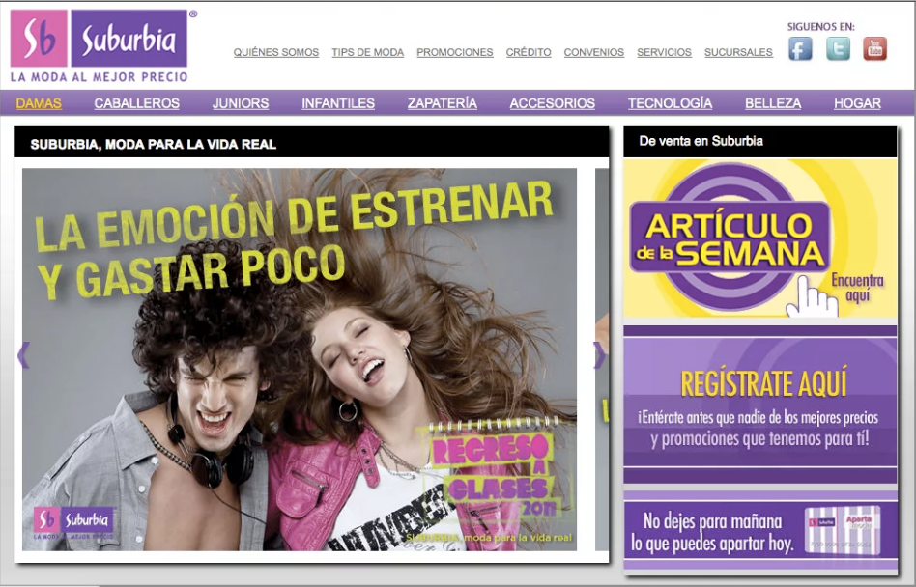
Task: Open the CABALLEROS category
Action: click(x=136, y=103)
